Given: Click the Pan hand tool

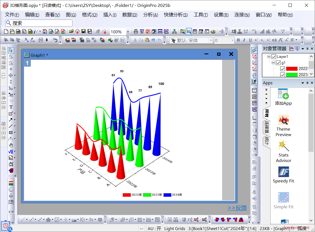Looking at the screenshot, I should [x=11, y=145].
